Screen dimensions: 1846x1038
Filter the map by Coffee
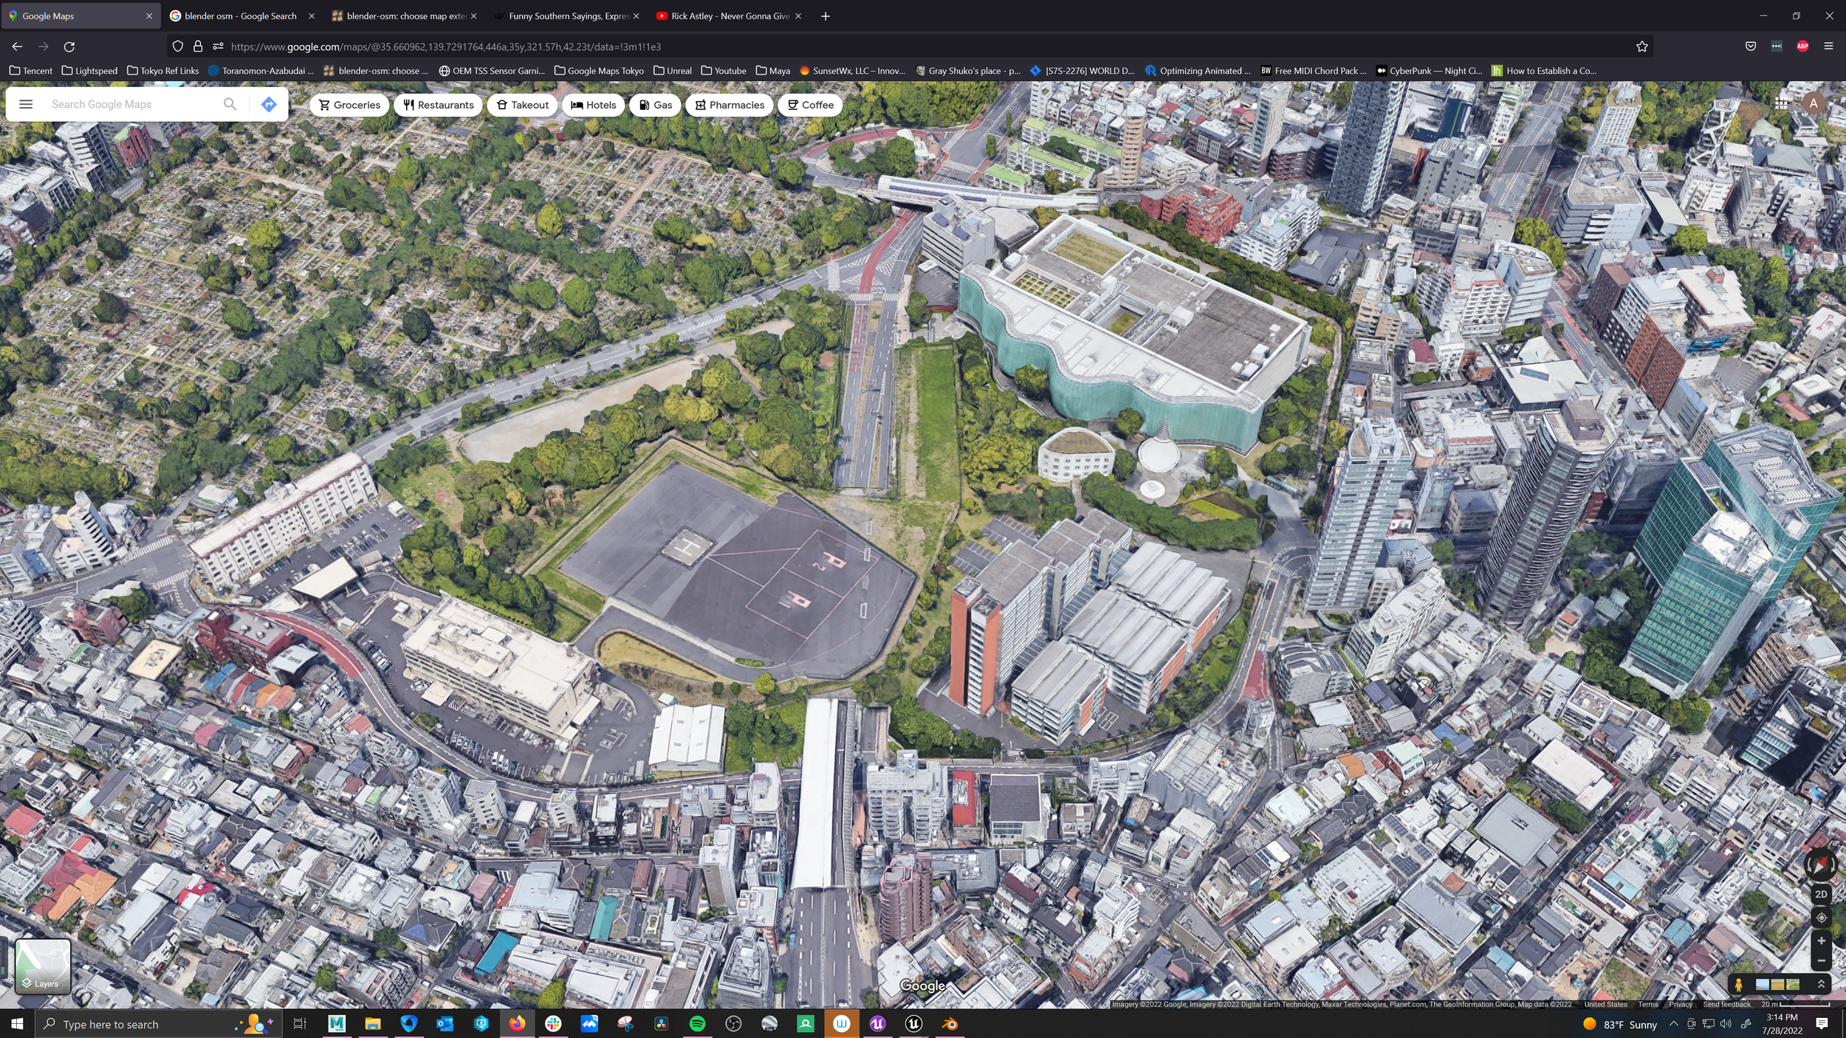810,105
